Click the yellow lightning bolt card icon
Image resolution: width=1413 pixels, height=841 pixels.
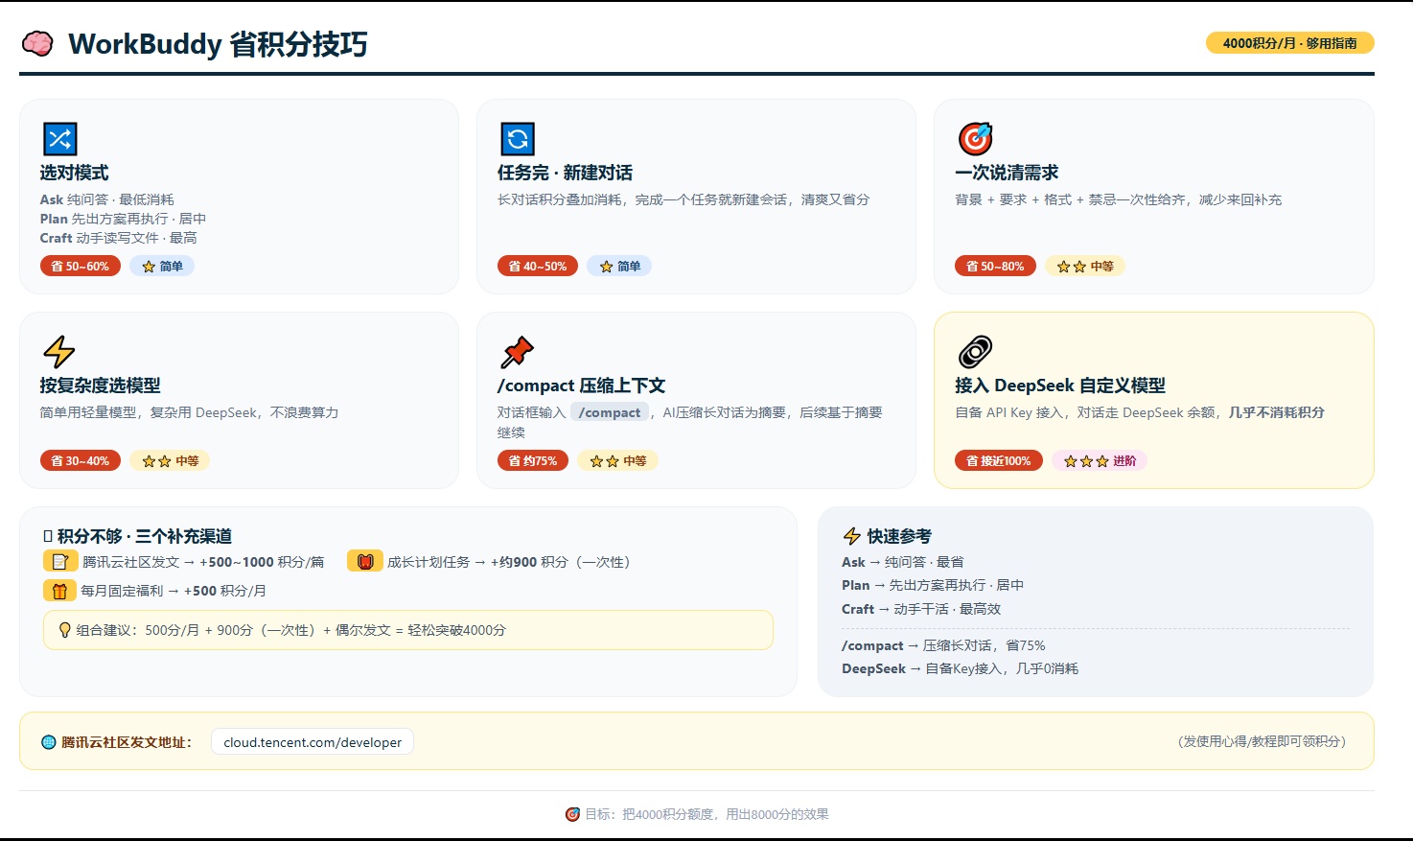(59, 352)
